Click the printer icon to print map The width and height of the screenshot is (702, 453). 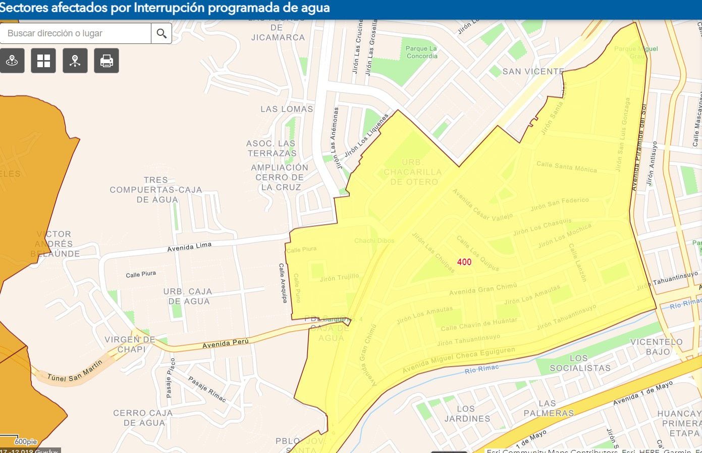106,61
